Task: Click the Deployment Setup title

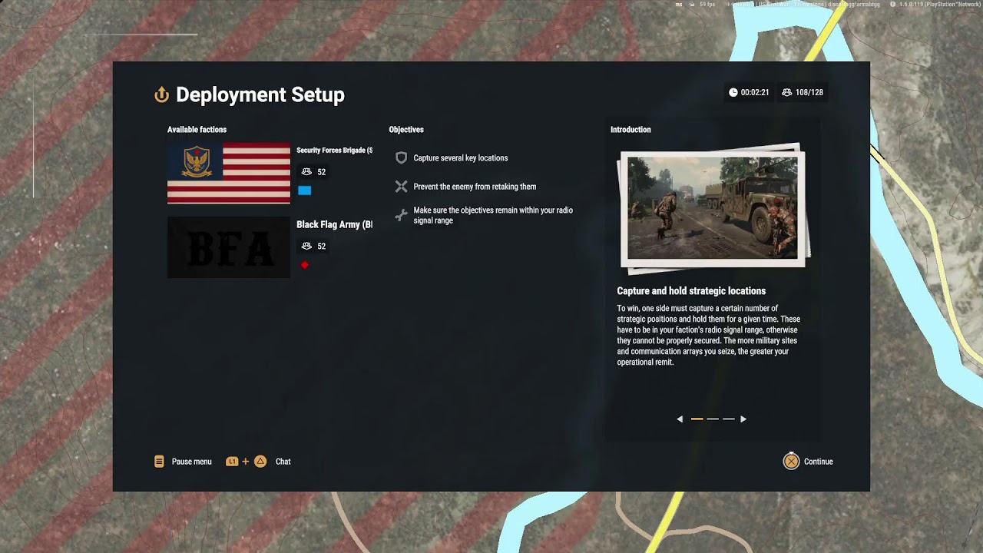Action: point(260,94)
